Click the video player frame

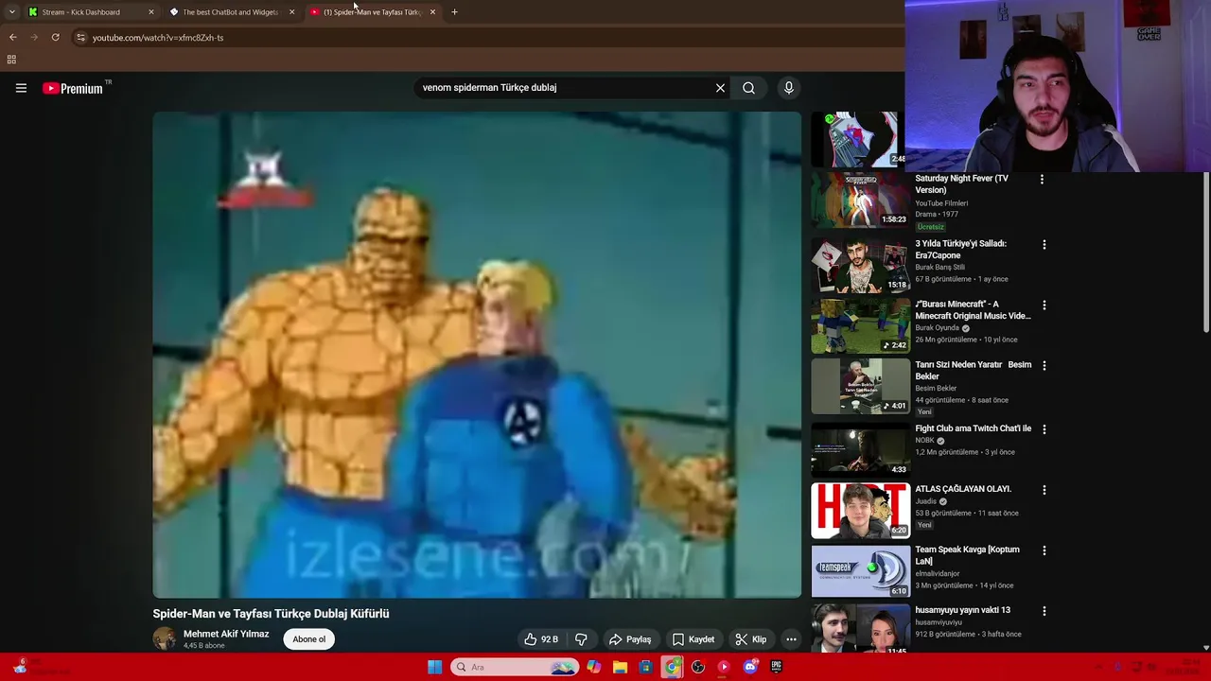tap(477, 355)
